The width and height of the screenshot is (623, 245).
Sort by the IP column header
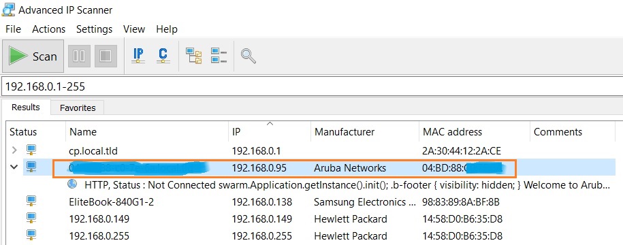click(236, 132)
